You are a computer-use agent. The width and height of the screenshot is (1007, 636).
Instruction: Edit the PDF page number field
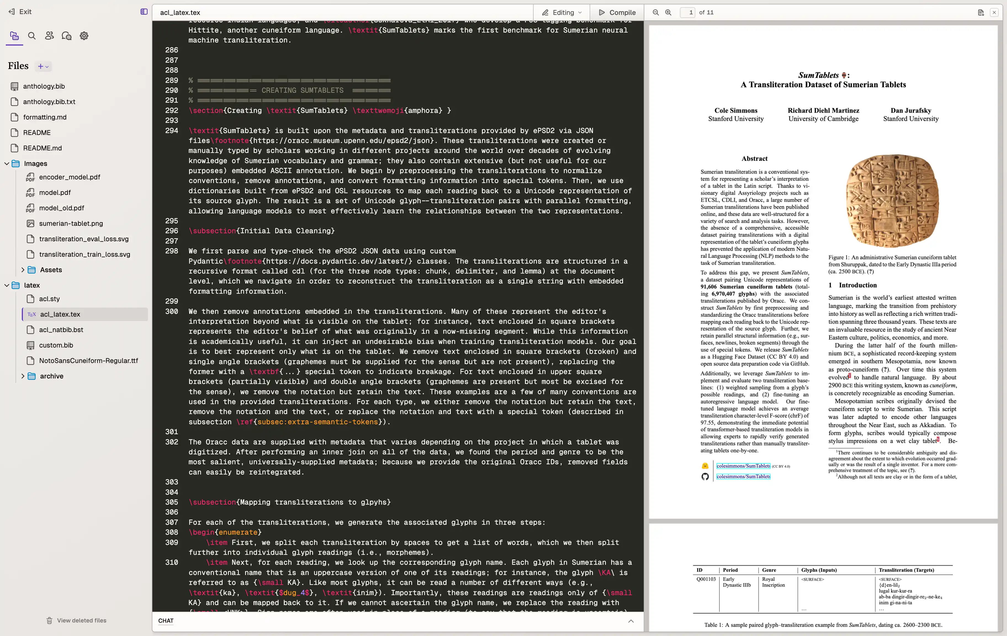688,12
